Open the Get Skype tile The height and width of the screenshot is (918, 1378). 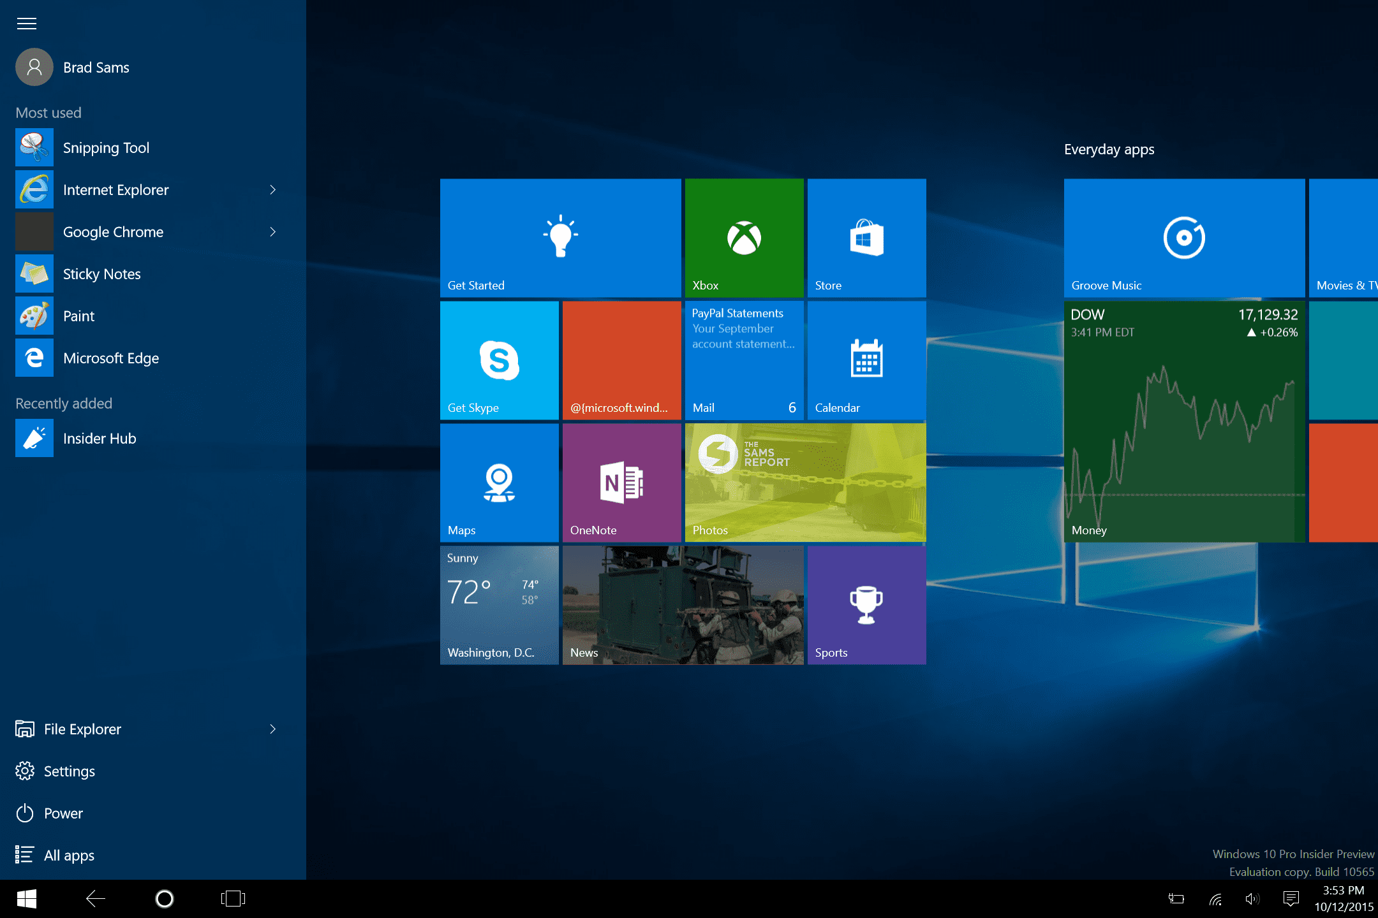click(499, 360)
